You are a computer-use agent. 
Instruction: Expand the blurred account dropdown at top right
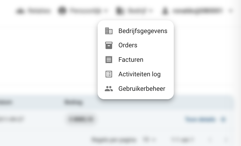click(231, 11)
